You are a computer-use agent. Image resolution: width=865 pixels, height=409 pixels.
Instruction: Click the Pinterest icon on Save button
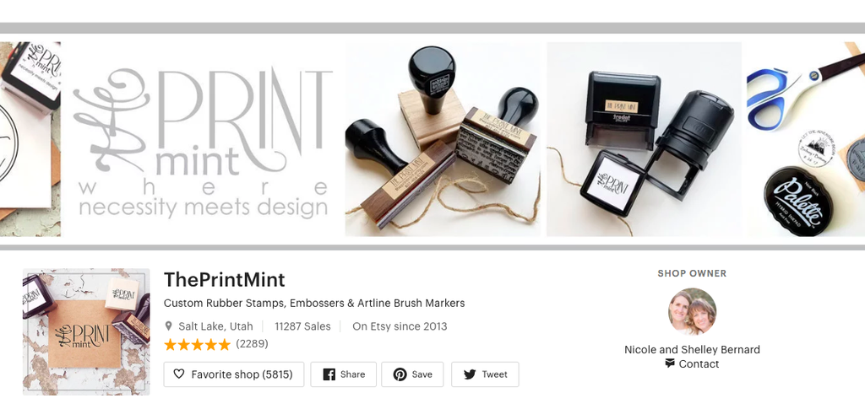click(x=400, y=374)
